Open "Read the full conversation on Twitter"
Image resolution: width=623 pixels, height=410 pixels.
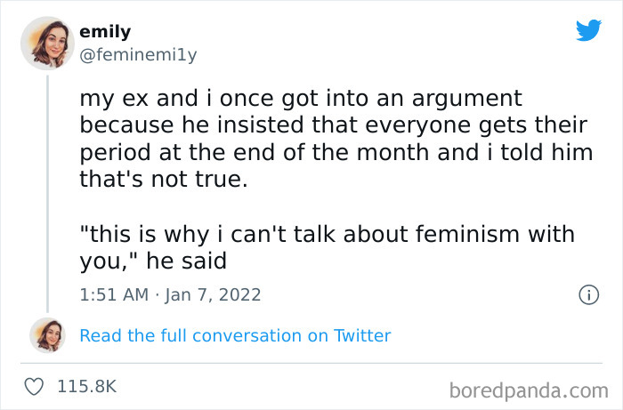click(x=235, y=335)
